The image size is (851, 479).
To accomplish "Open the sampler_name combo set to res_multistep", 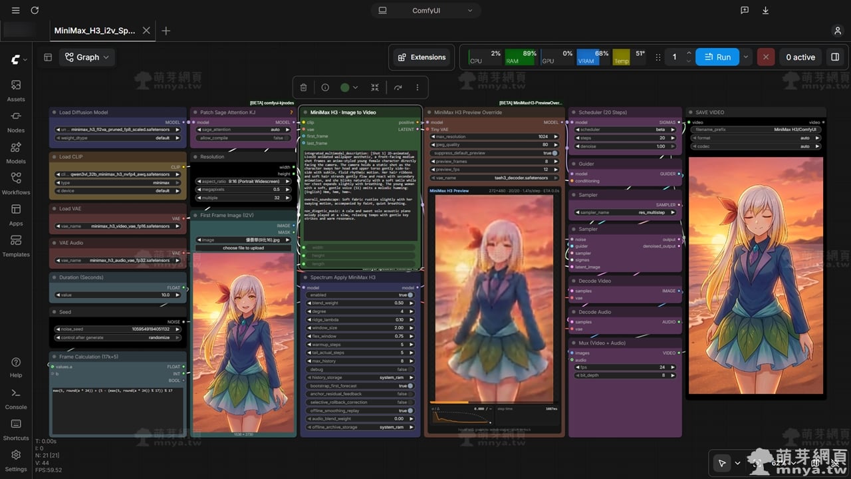I will coord(625,212).
